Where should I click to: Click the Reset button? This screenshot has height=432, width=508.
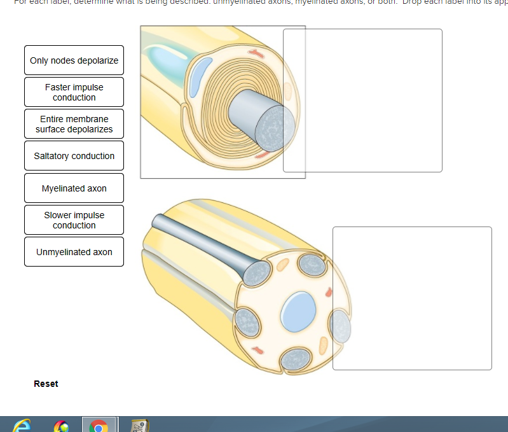click(46, 384)
